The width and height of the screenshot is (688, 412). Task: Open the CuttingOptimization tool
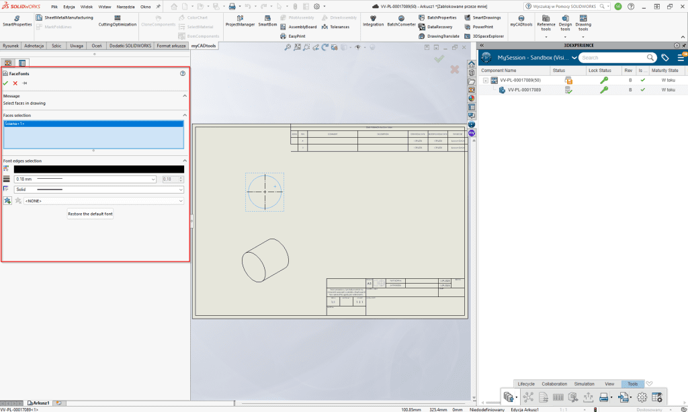(x=117, y=21)
